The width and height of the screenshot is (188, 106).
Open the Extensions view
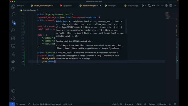tap(13, 38)
